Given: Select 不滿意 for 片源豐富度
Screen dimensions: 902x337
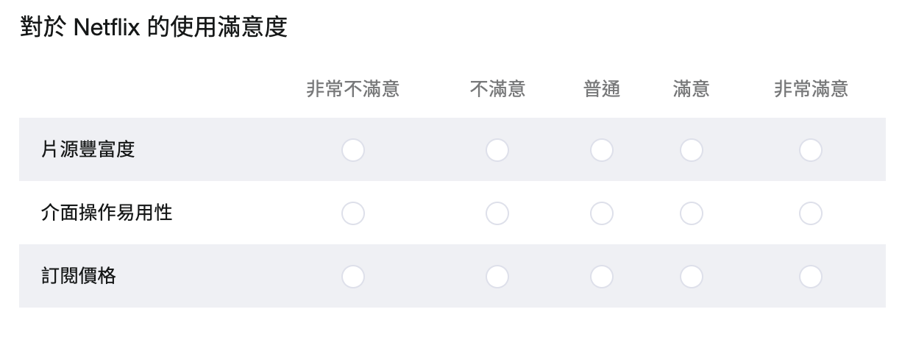Looking at the screenshot, I should 497,150.
